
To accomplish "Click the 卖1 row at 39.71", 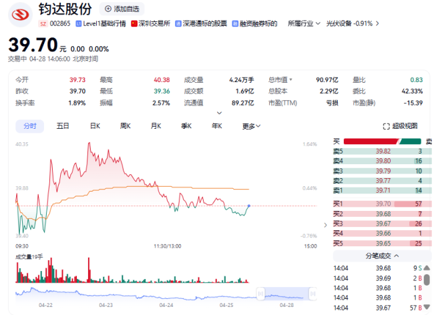I will tap(382, 190).
